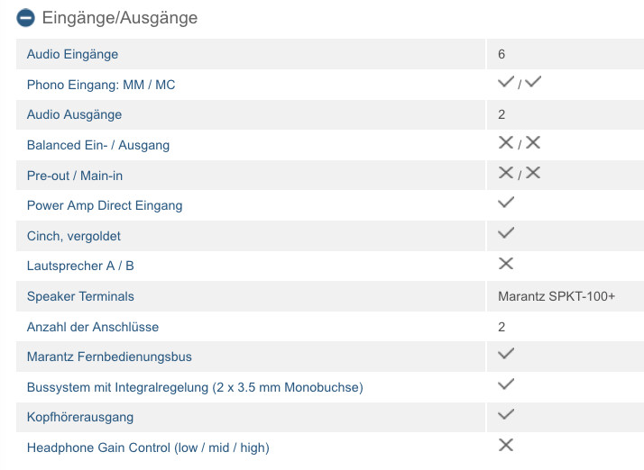Click the MC checkmark icon in the Phono Eingang row
The width and height of the screenshot is (644, 470).
tap(533, 82)
